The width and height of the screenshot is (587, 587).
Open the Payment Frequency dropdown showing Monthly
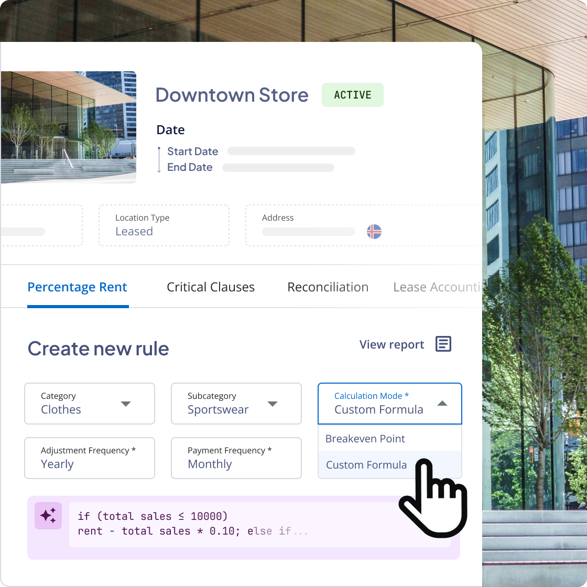point(236,458)
